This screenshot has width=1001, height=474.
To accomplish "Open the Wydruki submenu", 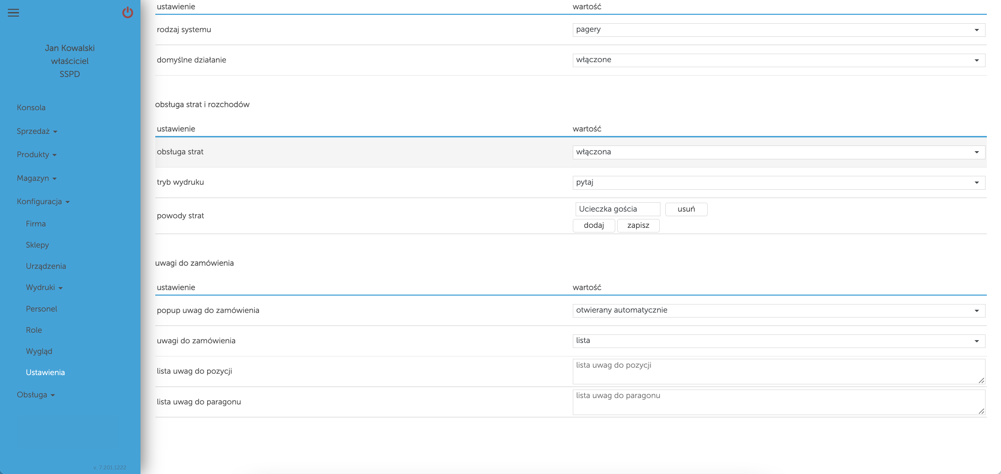I will (x=44, y=288).
